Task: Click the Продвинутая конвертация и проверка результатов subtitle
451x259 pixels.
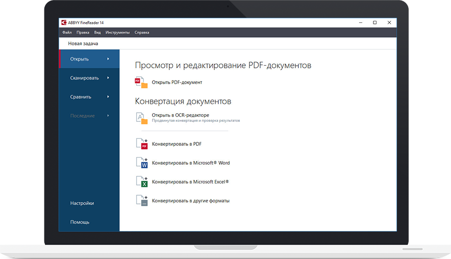Action: [x=196, y=121]
